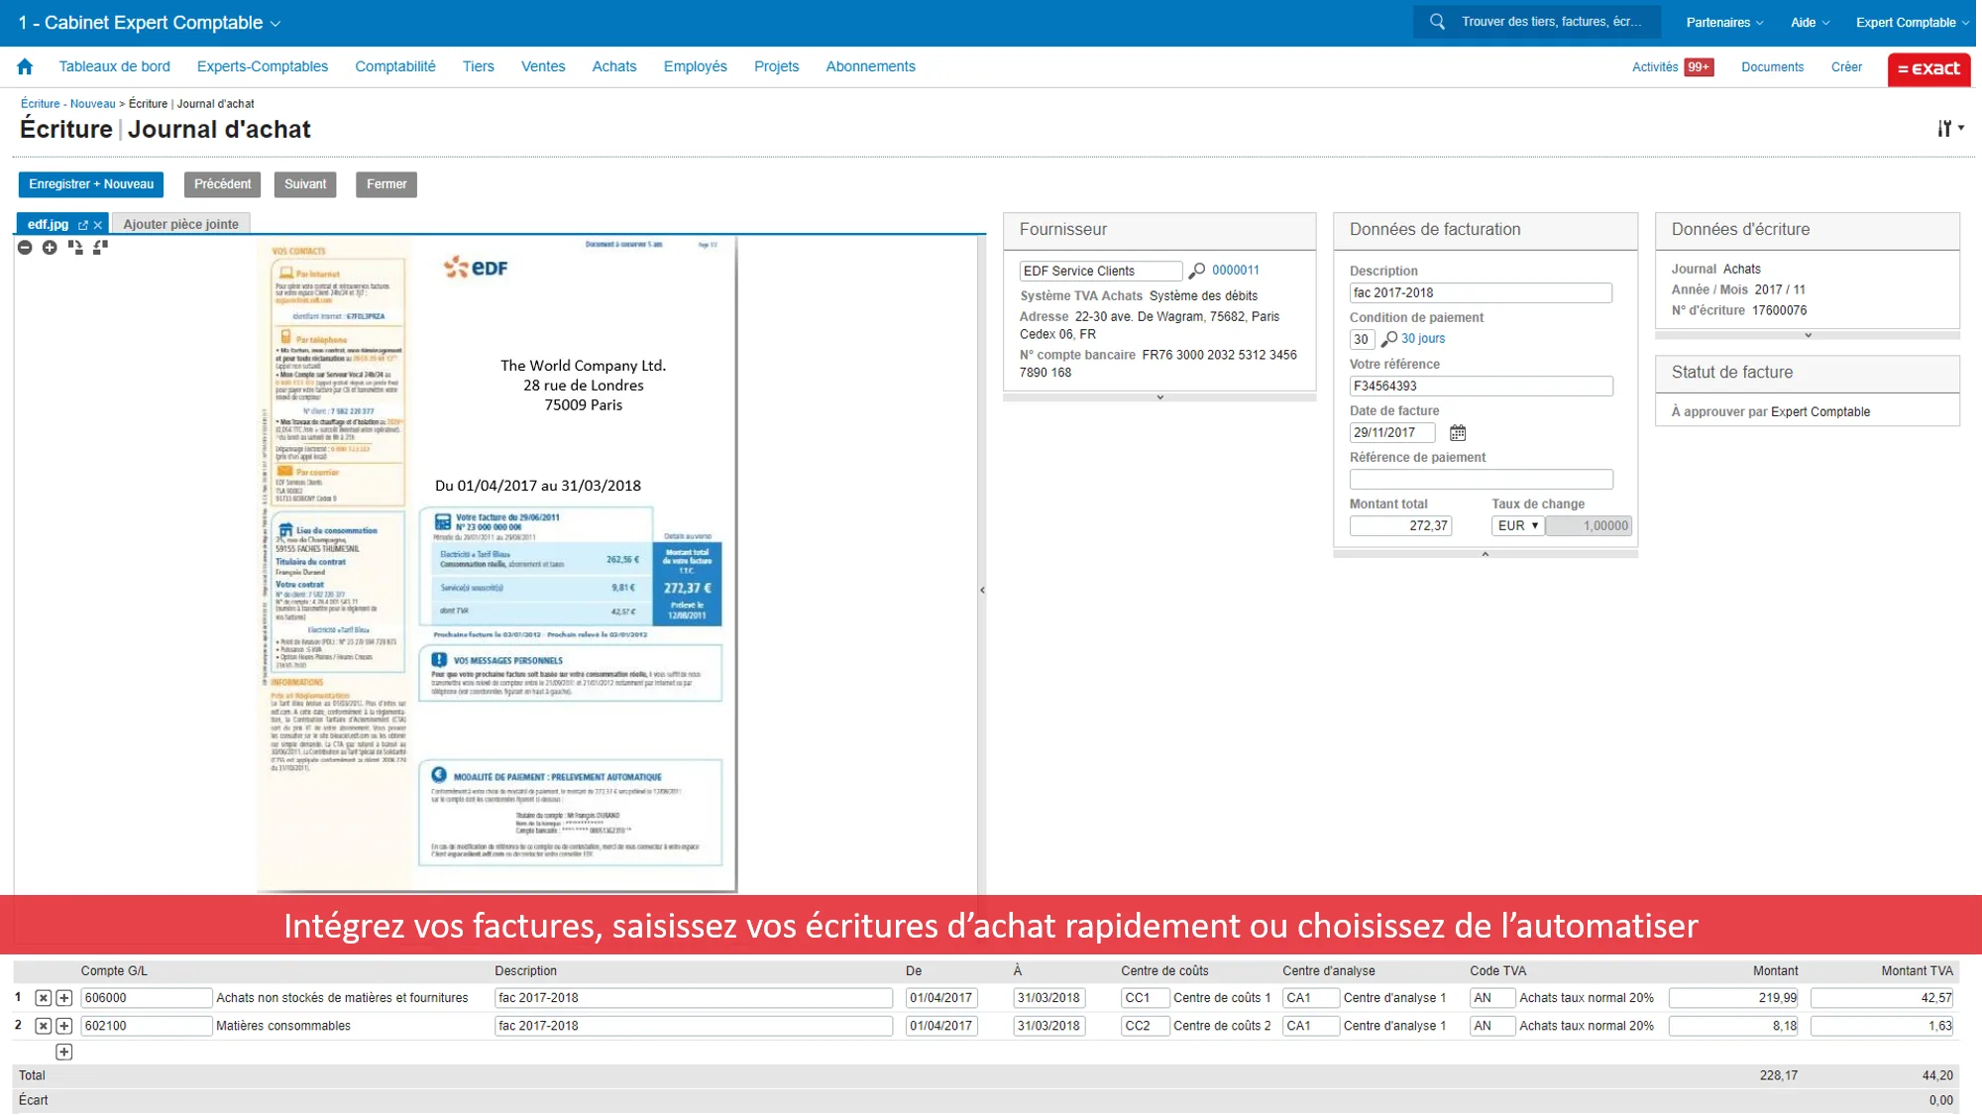Zoom out the edf.jpg document preview

click(26, 247)
